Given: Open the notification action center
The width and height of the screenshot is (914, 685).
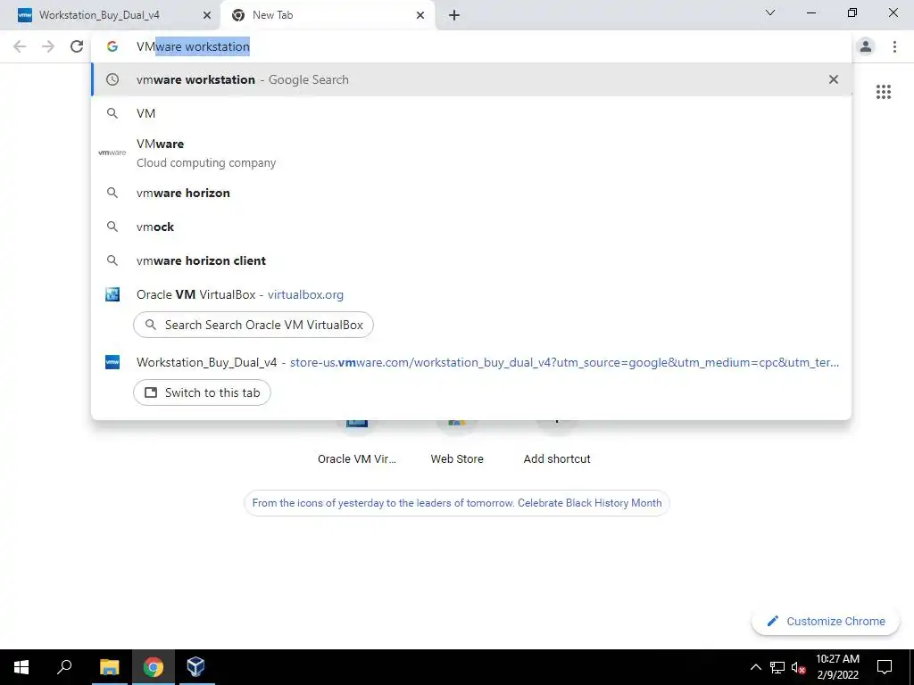Looking at the screenshot, I should [885, 667].
